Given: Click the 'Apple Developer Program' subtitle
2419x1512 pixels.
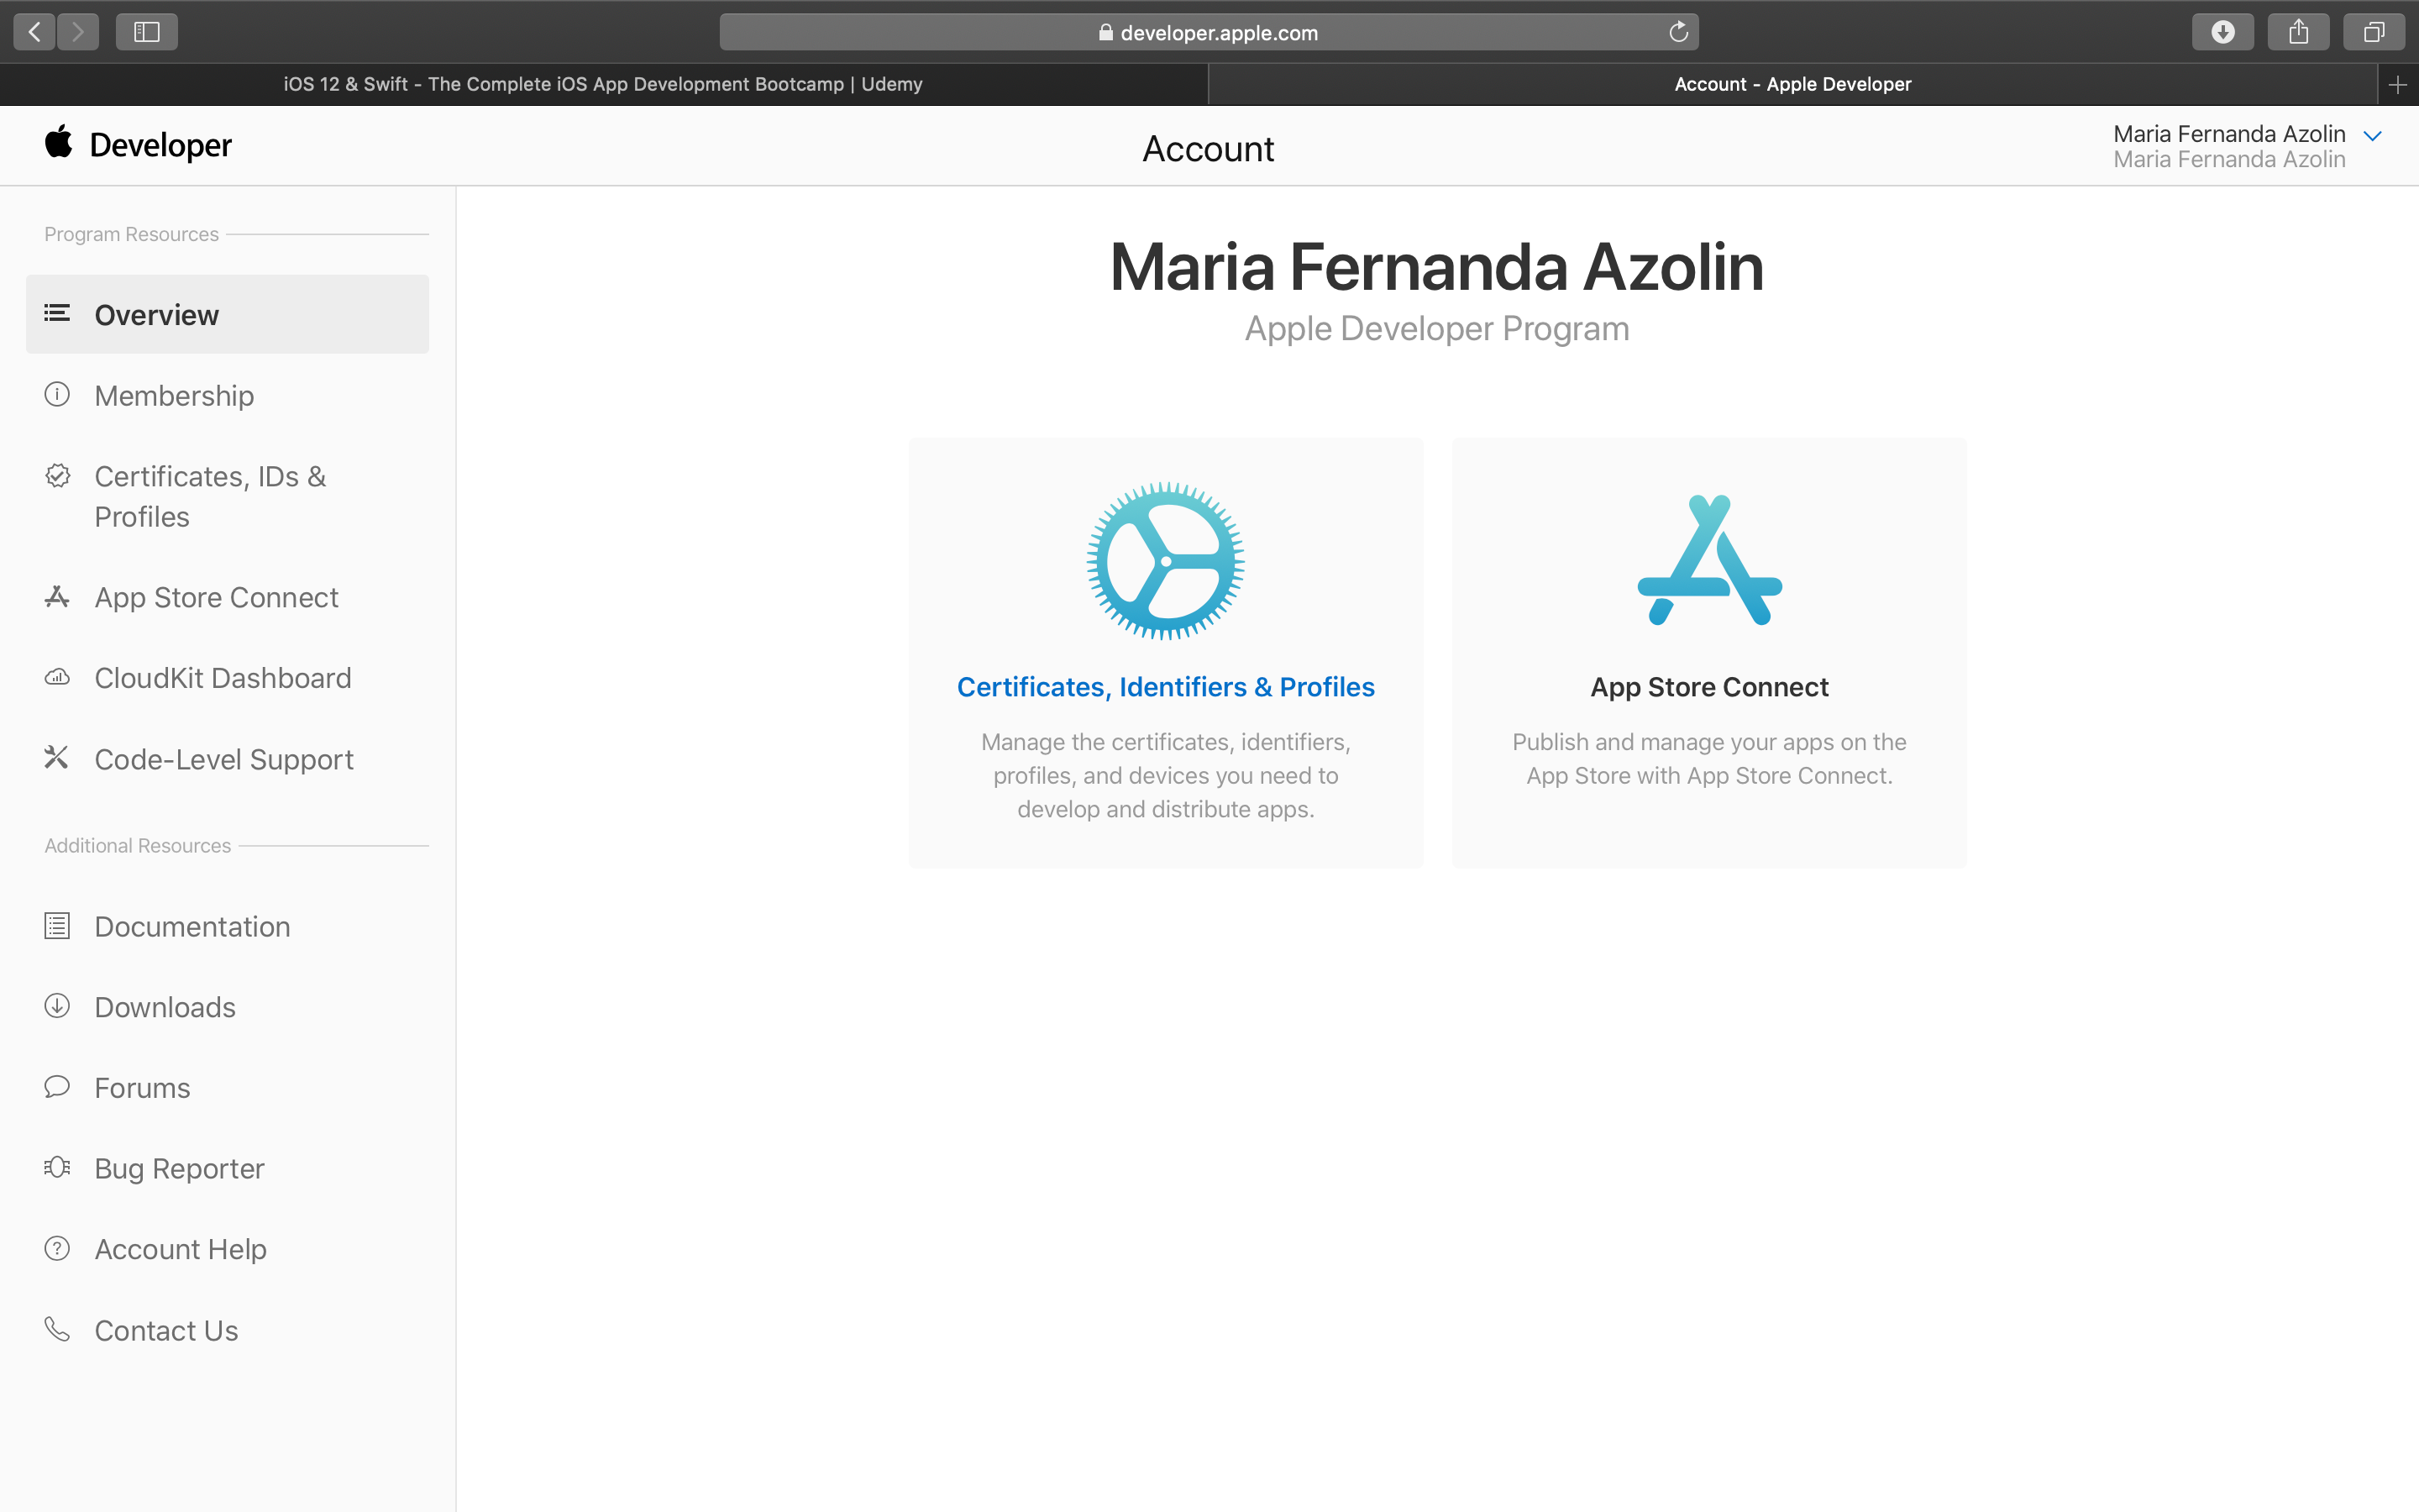Looking at the screenshot, I should [x=1436, y=328].
